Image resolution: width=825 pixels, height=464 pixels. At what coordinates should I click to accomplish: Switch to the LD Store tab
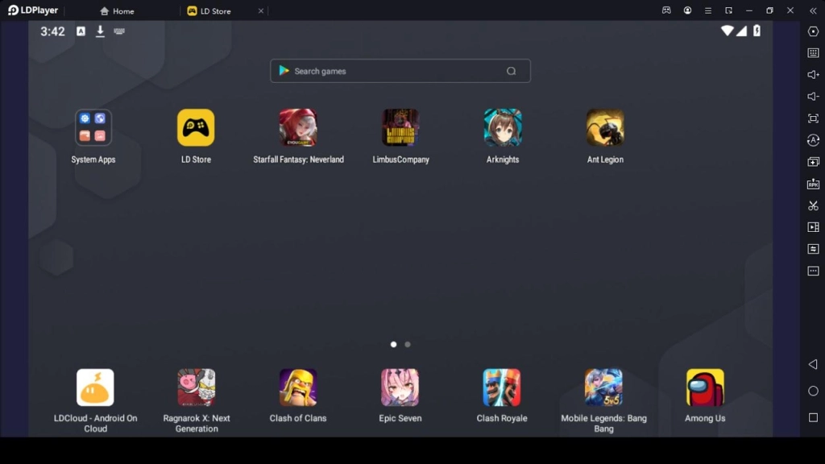tap(209, 11)
